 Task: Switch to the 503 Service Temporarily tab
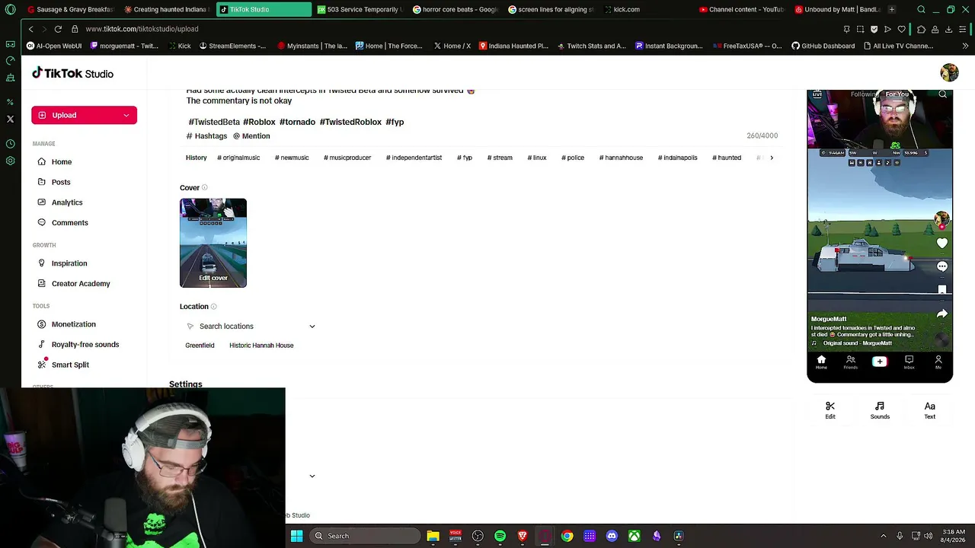click(359, 9)
